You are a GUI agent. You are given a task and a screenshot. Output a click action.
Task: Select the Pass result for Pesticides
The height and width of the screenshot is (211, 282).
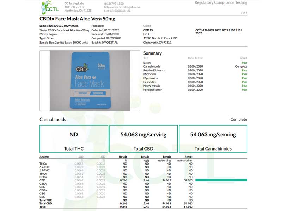[244, 82]
